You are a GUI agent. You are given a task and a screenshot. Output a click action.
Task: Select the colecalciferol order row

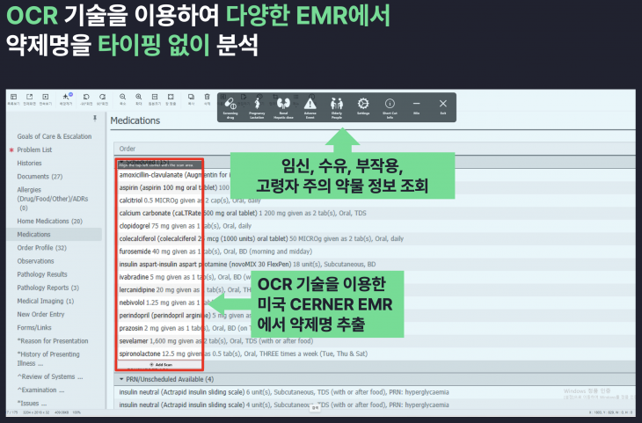coord(375,238)
